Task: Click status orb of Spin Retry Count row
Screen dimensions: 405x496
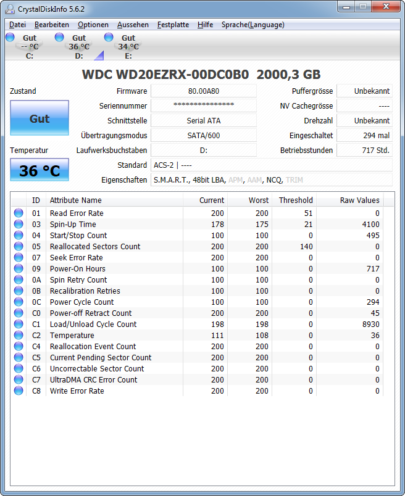Action: [x=19, y=279]
